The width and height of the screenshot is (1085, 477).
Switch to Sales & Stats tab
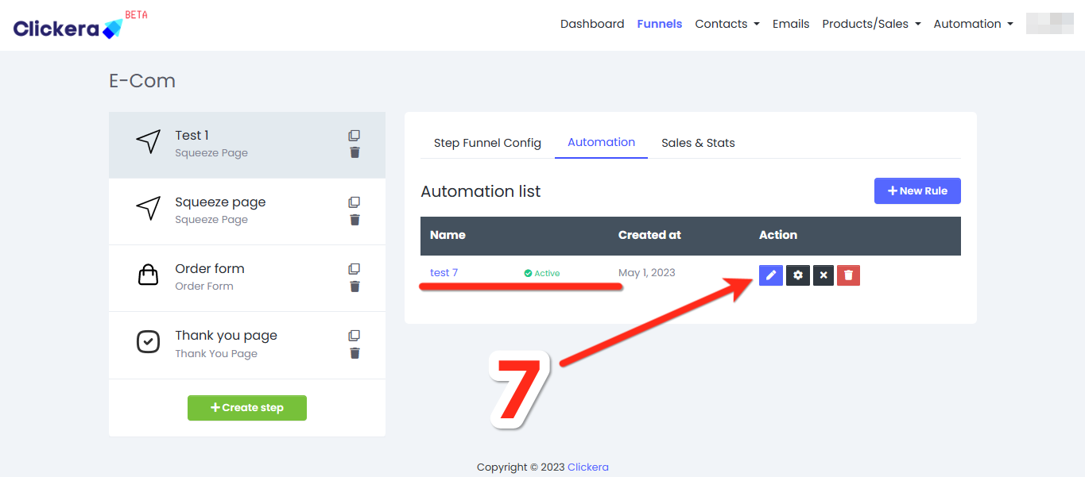[698, 143]
